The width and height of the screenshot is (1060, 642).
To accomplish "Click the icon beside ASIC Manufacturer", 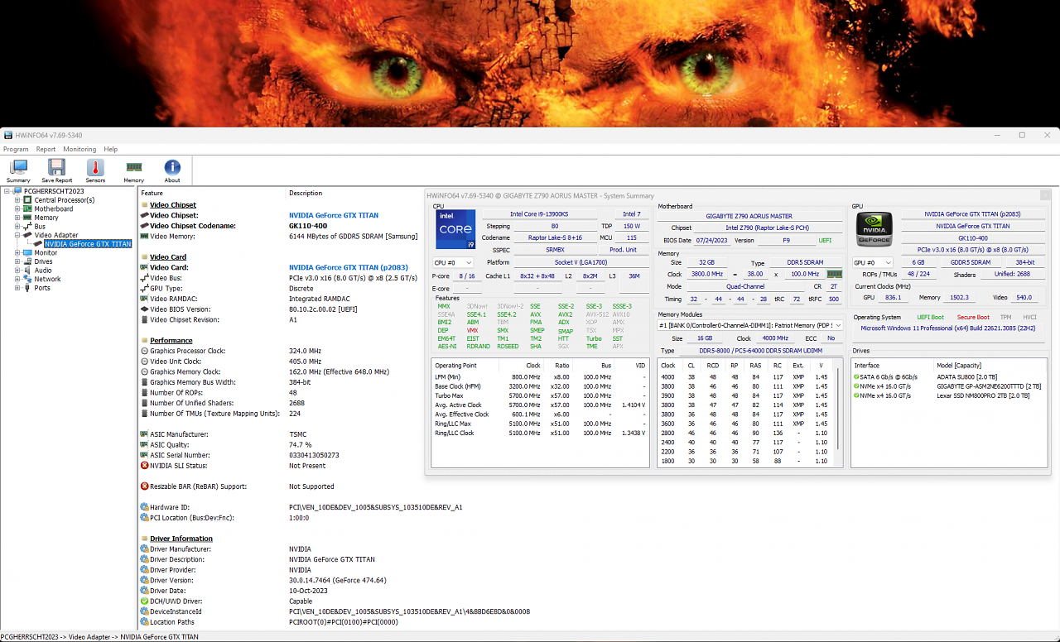I will pyautogui.click(x=144, y=434).
